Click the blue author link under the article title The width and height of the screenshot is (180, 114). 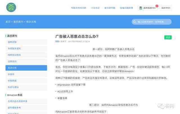point(57,41)
